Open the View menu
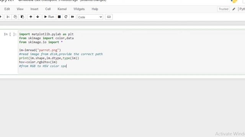 point(20,9)
